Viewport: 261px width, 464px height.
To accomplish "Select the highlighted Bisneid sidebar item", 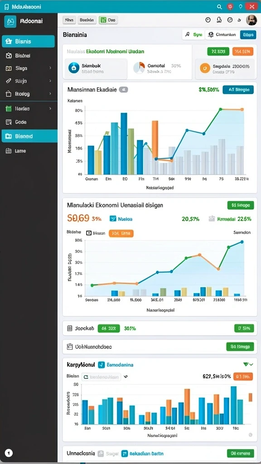I will pos(29,136).
